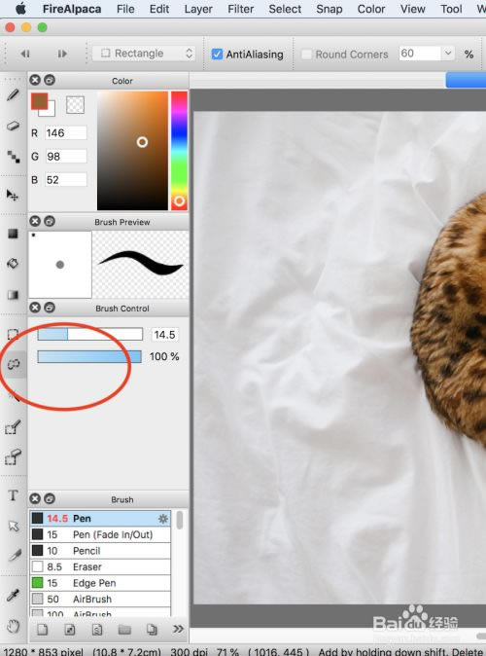
Task: Open the Layer menu
Action: [198, 9]
